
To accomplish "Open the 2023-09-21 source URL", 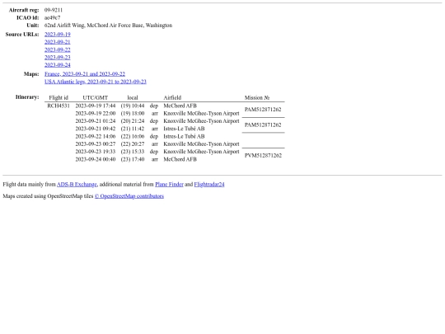I will (58, 42).
